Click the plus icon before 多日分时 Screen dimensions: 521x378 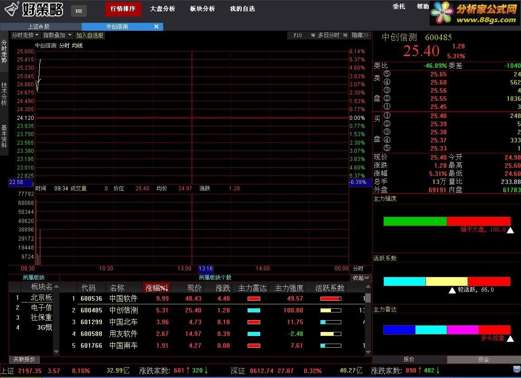coord(313,35)
